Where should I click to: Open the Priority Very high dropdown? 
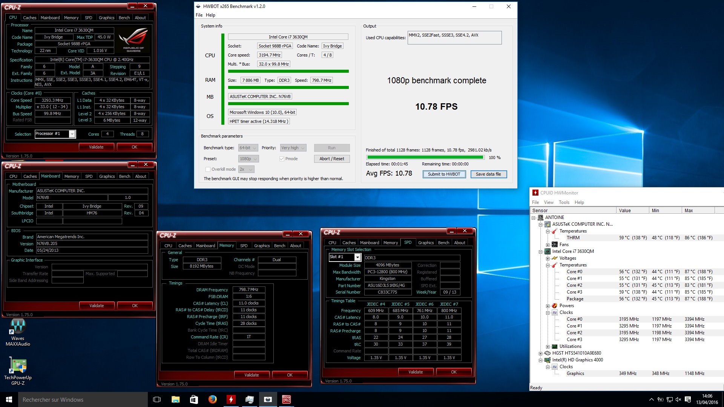(293, 148)
